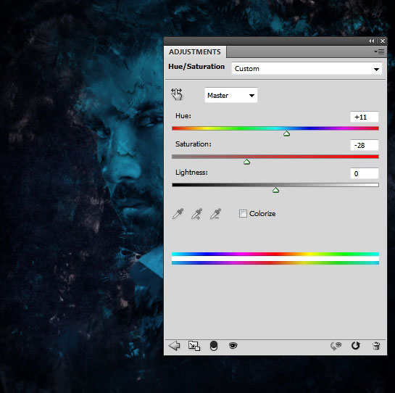Select the ADJUSTMENTS tab

coord(195,52)
